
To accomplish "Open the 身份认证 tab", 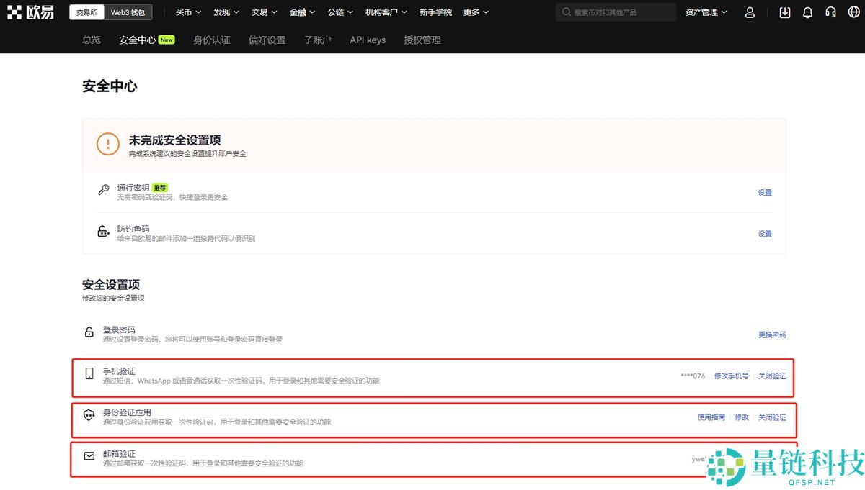I will (x=211, y=40).
